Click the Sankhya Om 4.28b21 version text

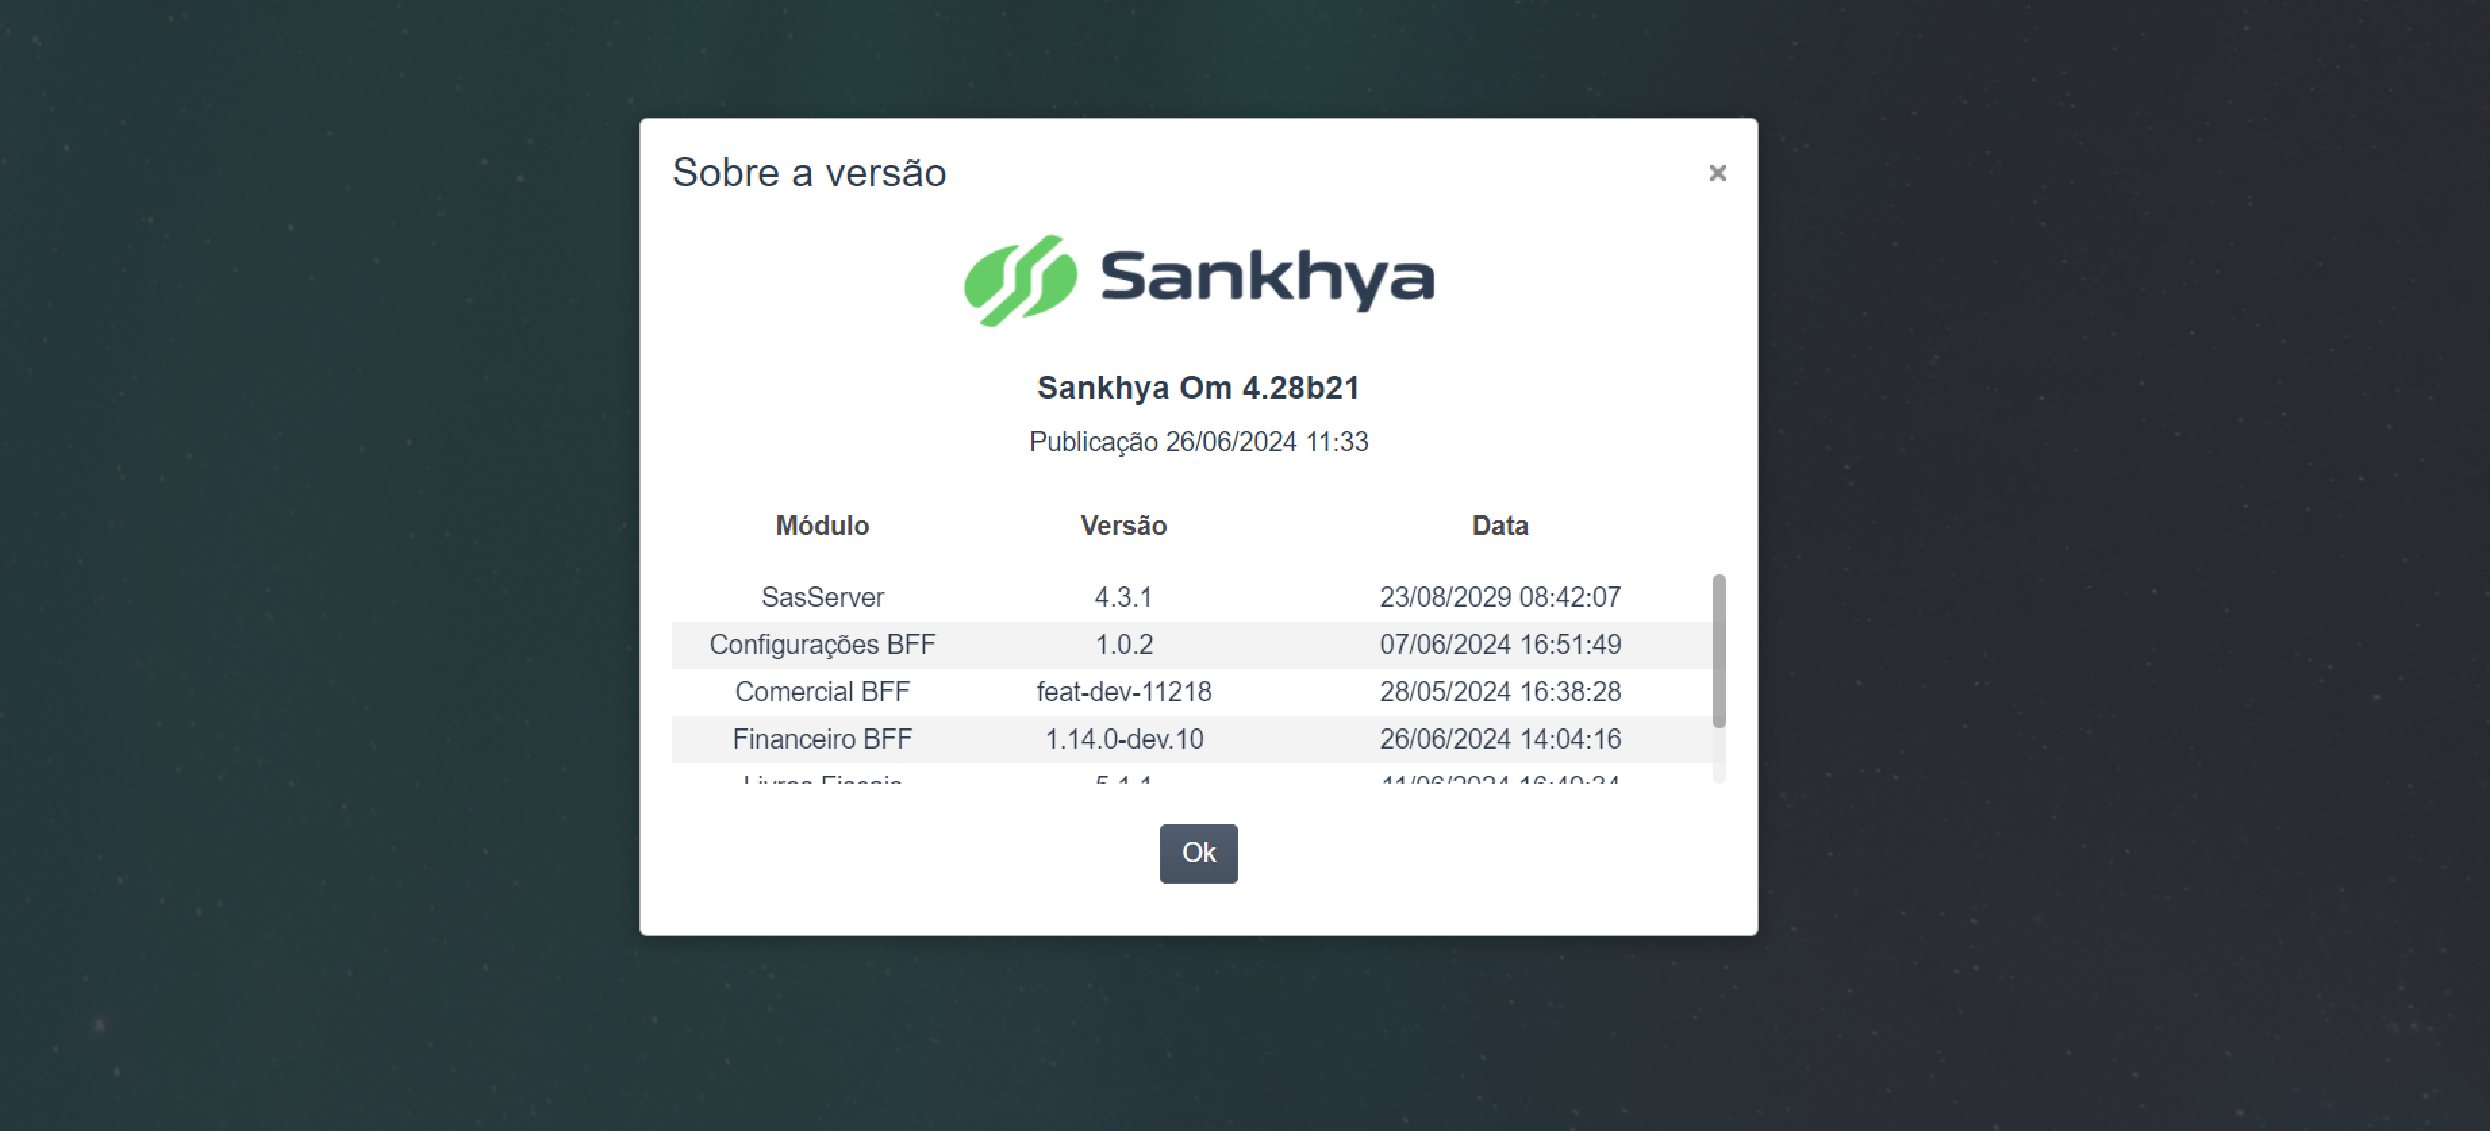click(x=1196, y=387)
